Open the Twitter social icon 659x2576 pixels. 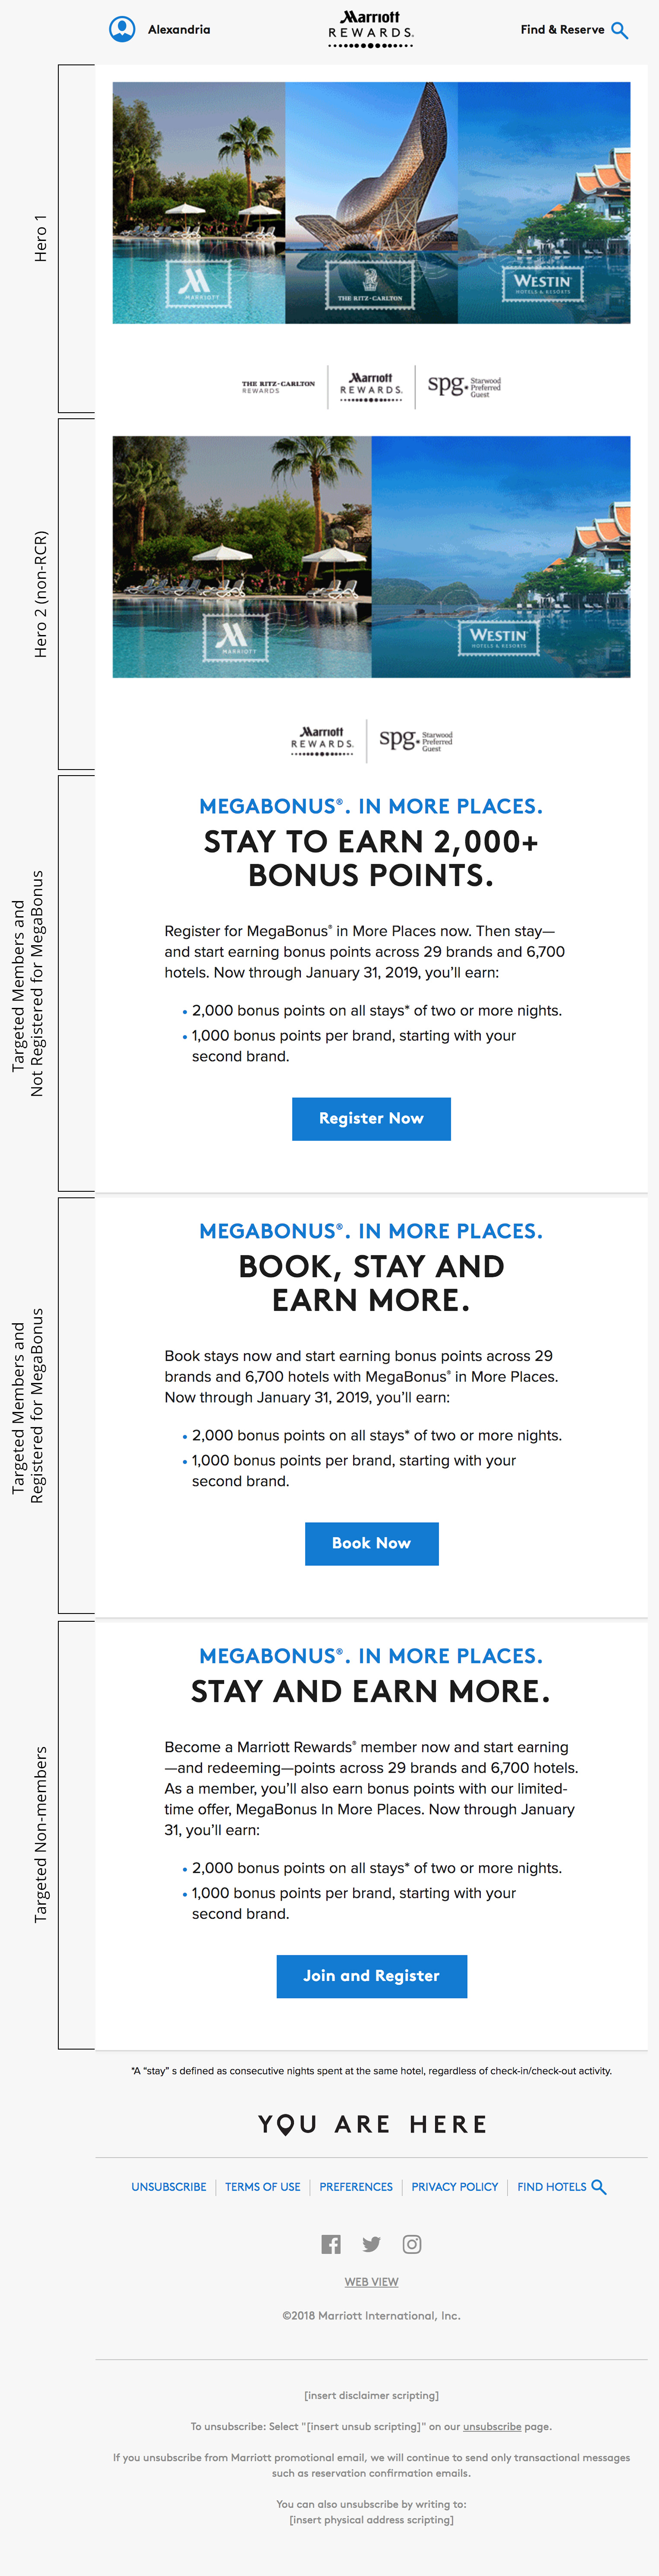tap(372, 2244)
